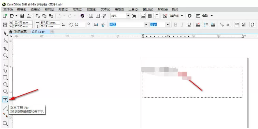The height and width of the screenshot is (129, 258).
Task: Expand the 36 pt font size dropdown
Action: (x=168, y=25)
